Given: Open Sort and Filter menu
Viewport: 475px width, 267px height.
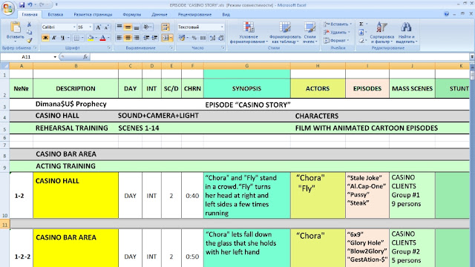Looking at the screenshot, I should tap(381, 33).
